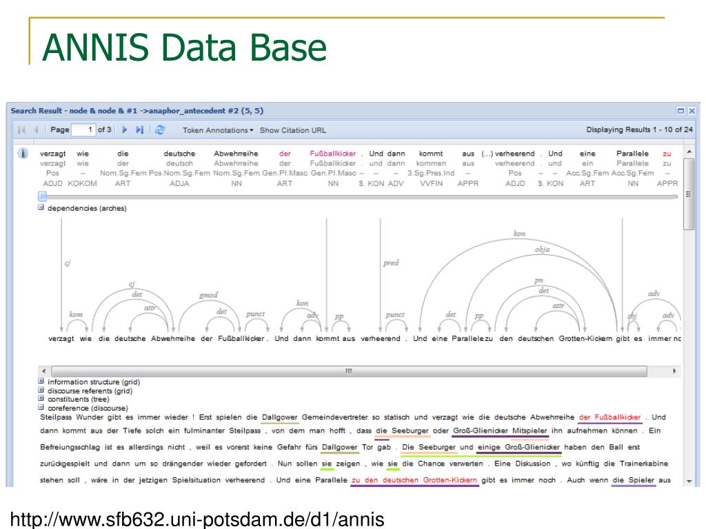The image size is (706, 529).
Task: Click 'Groß-Glienicker Mitspieler' in coreference text
Action: click(x=500, y=431)
